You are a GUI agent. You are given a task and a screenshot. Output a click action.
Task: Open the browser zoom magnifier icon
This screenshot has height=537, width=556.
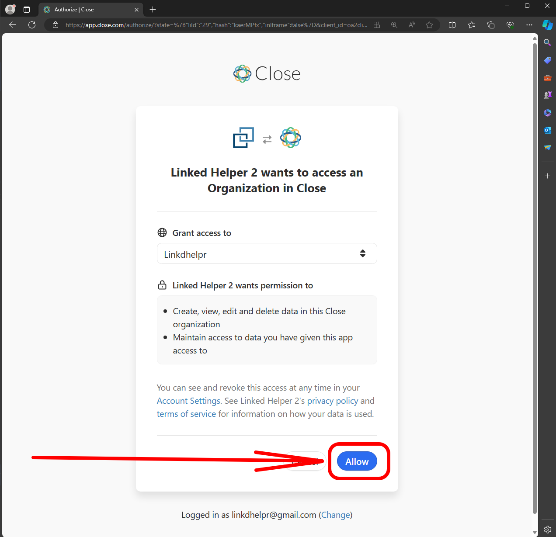click(x=394, y=25)
